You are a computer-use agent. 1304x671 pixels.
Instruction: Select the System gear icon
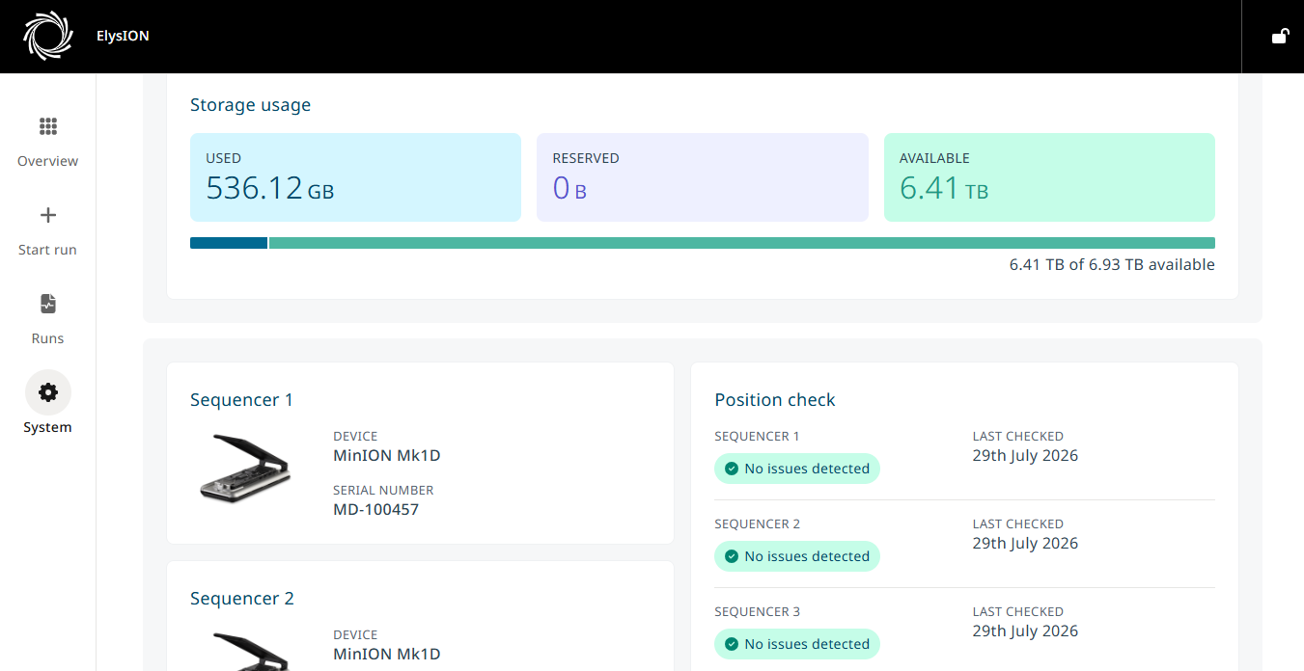point(48,392)
